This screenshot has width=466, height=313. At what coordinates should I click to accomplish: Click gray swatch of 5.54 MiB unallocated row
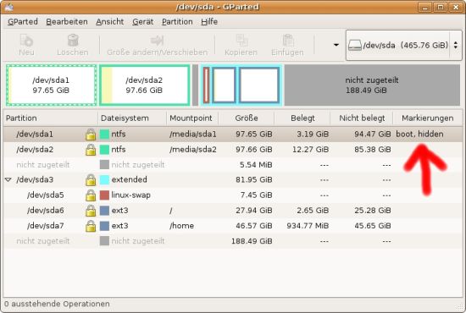click(x=104, y=165)
